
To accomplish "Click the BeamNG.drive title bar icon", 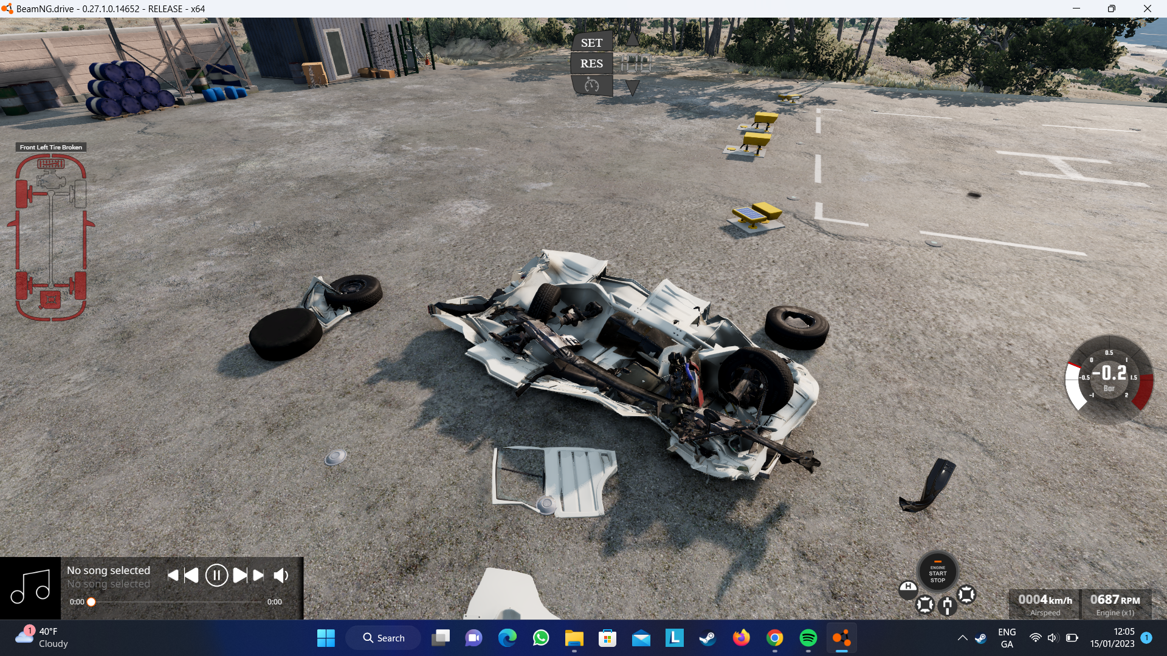I will (x=7, y=9).
